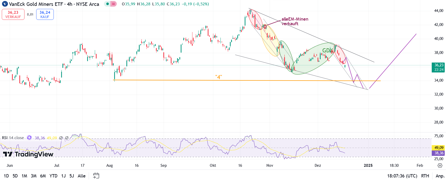Click the TradingView logo
This screenshot has width=446, height=181.
coord(28,154)
